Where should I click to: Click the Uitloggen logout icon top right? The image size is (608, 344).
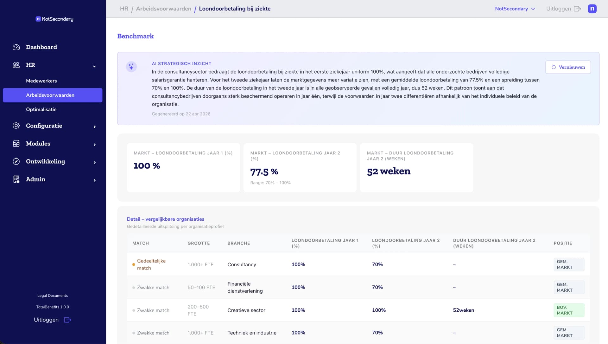(x=577, y=9)
